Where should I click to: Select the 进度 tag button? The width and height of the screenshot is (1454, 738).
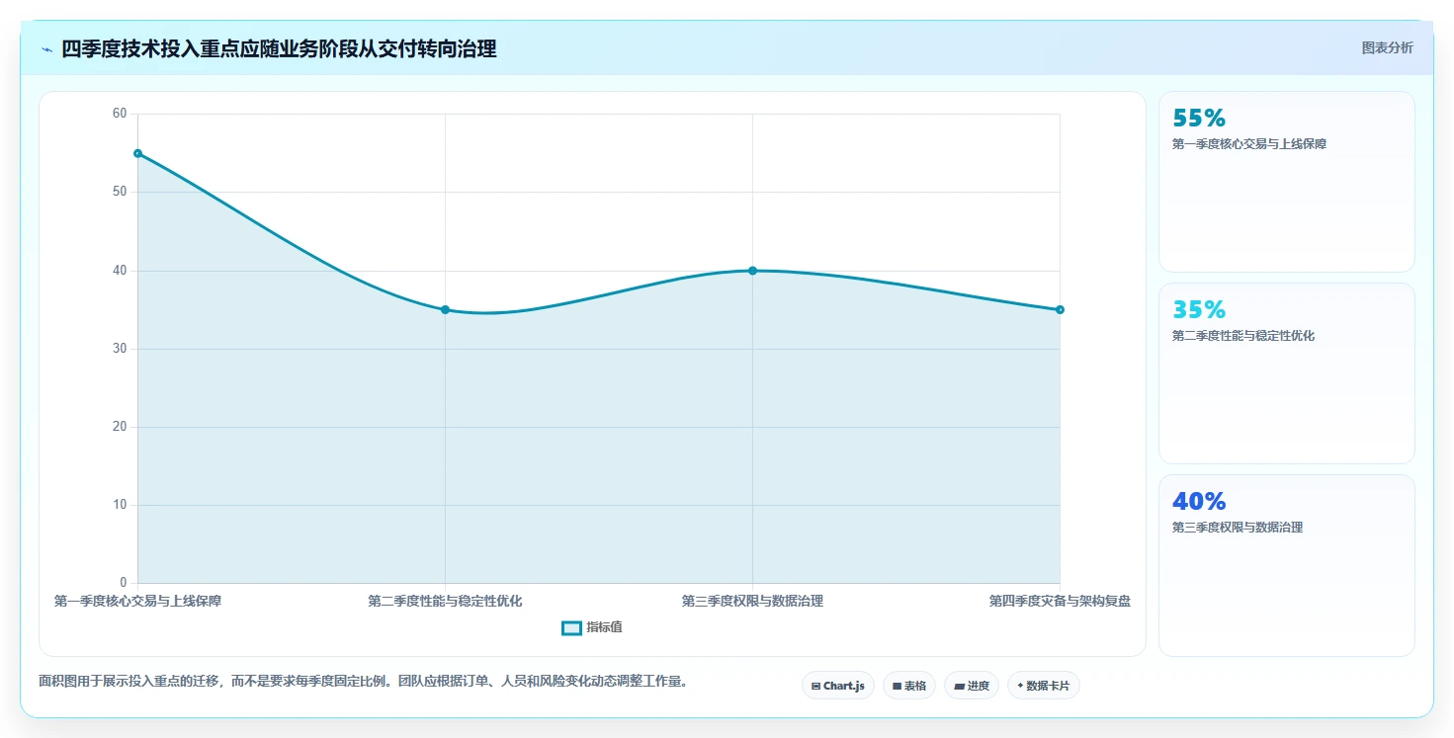coord(972,686)
